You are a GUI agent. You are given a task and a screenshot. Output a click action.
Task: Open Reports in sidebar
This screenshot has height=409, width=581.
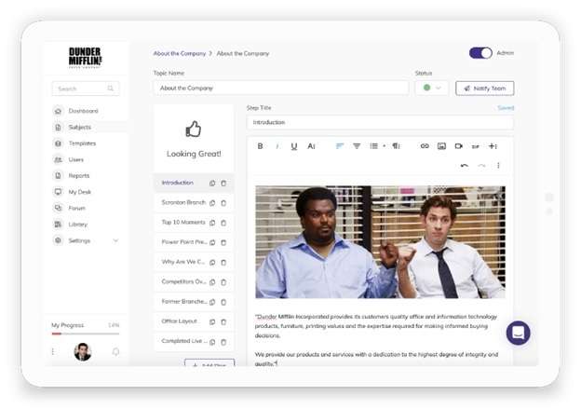(79, 176)
